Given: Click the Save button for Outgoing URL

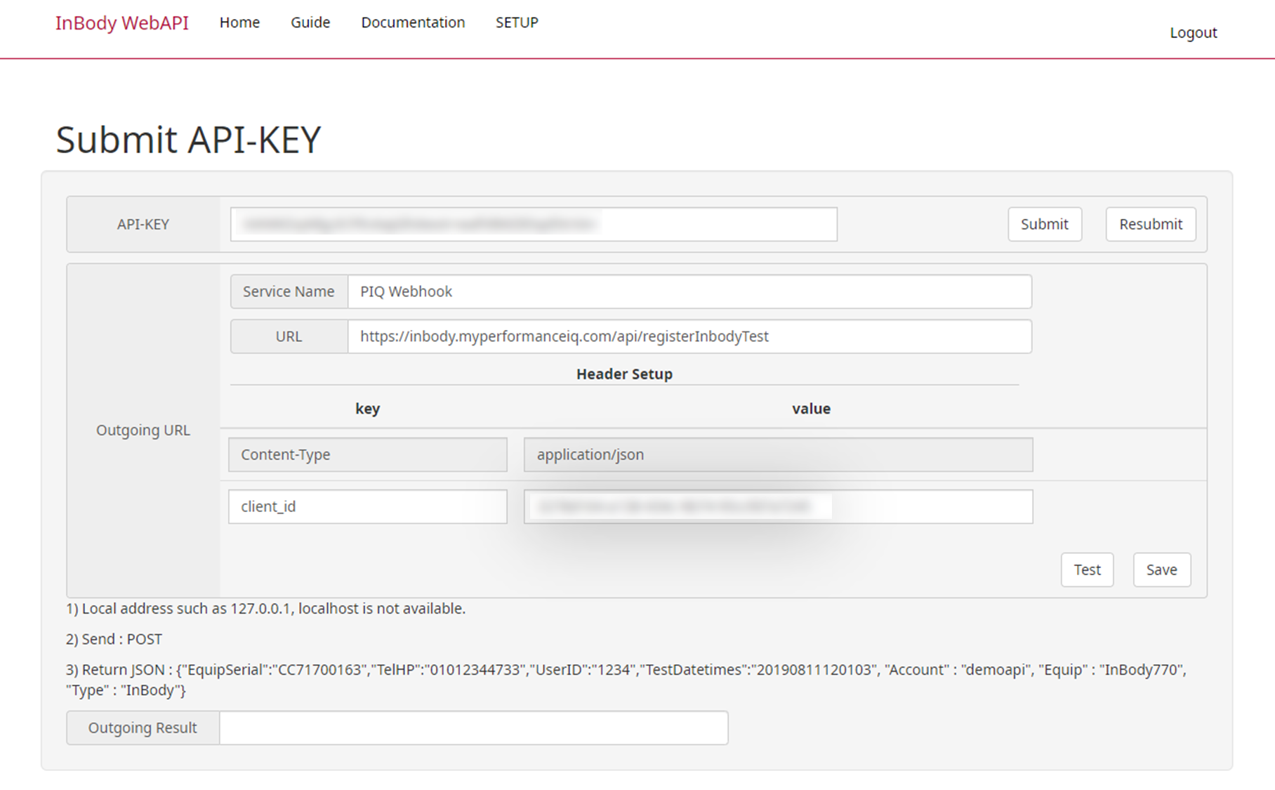Looking at the screenshot, I should click(x=1161, y=570).
